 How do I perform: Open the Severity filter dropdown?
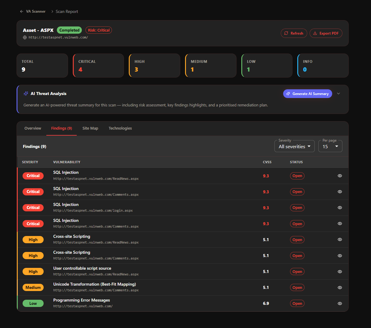[x=295, y=146]
